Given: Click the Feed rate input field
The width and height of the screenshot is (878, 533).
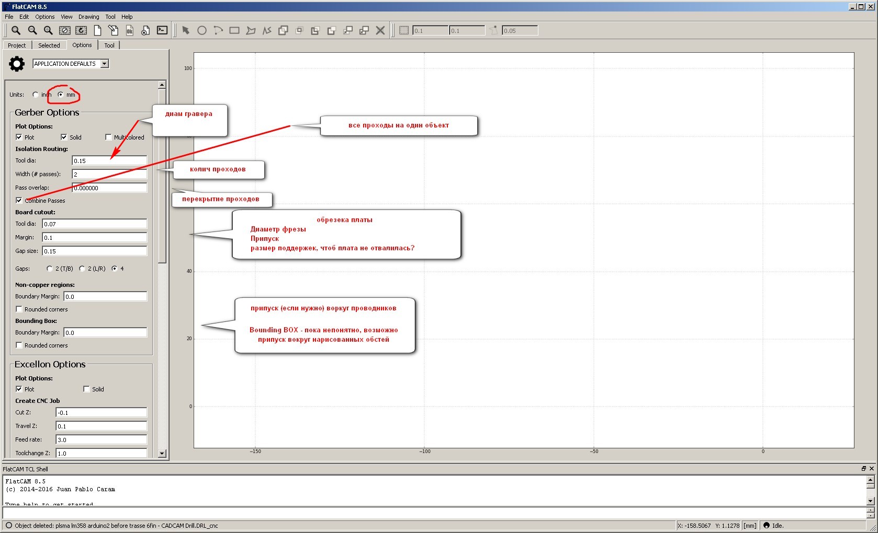Looking at the screenshot, I should (x=102, y=439).
